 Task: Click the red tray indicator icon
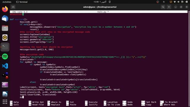pyautogui.click(x=158, y=2)
